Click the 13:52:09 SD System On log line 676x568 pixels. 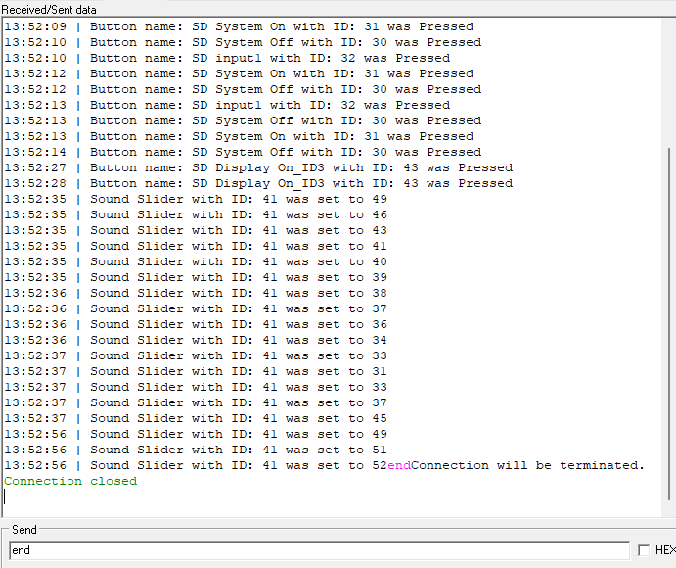pyautogui.click(x=239, y=26)
